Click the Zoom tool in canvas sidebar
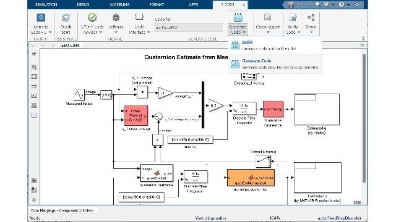The width and height of the screenshot is (396, 222). [x=34, y=67]
